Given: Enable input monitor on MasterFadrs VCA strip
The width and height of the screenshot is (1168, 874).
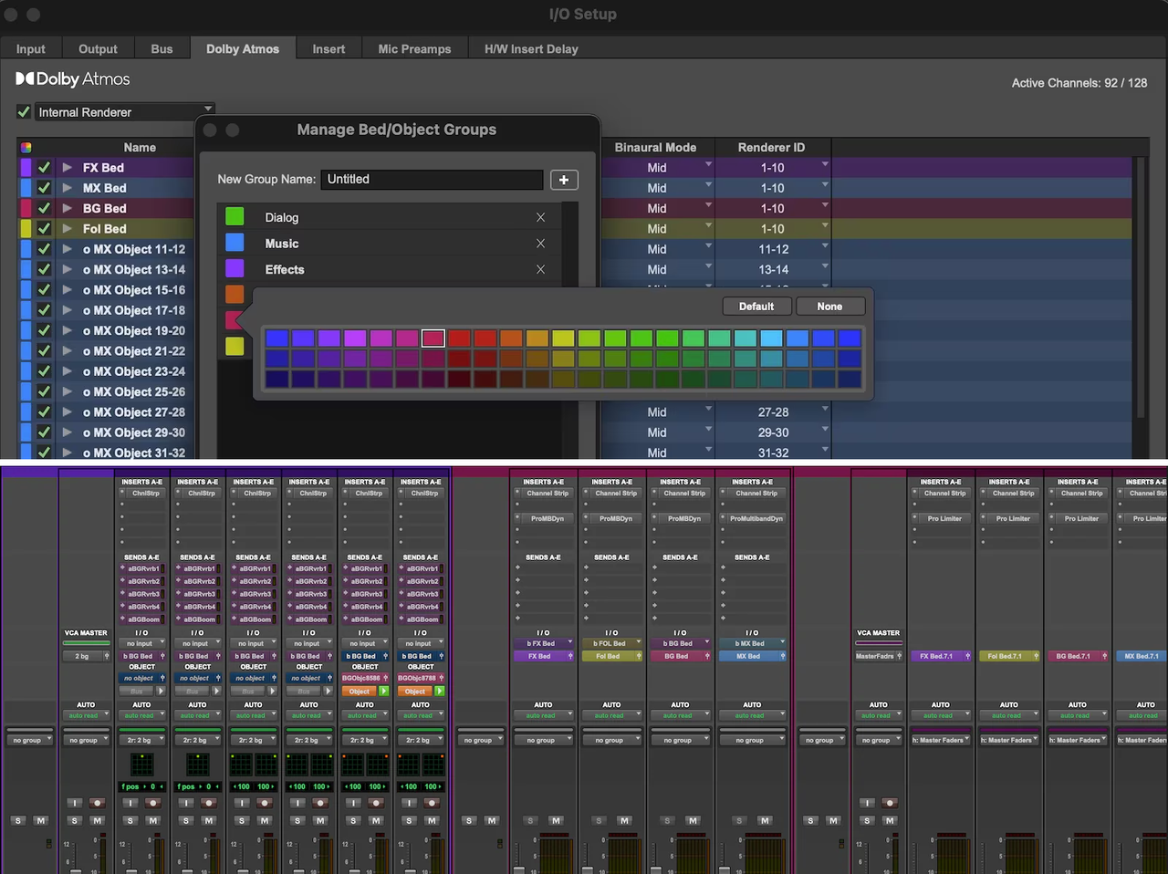Looking at the screenshot, I should 867,803.
